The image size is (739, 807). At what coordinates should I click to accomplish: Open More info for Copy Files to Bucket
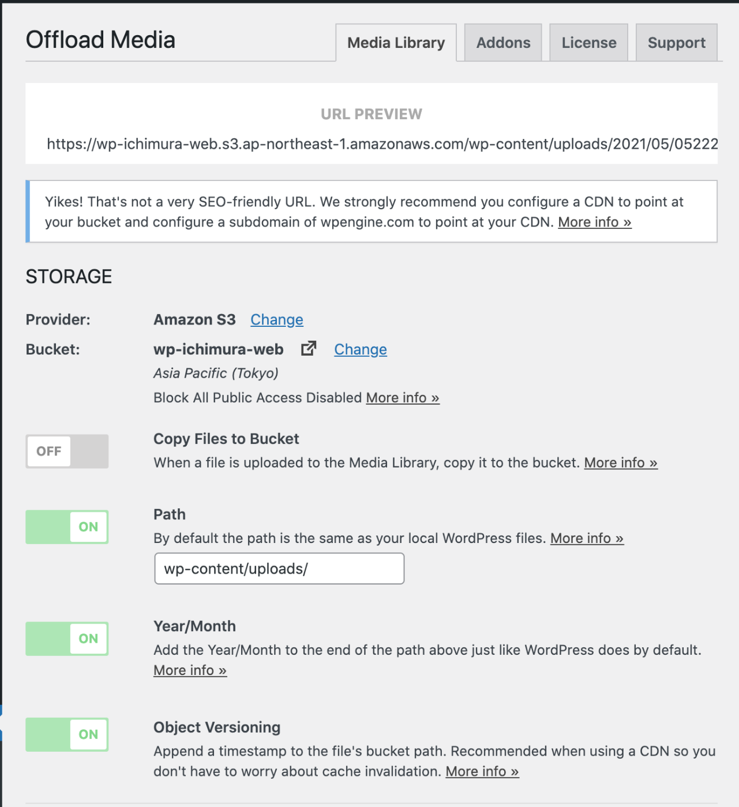(x=621, y=463)
